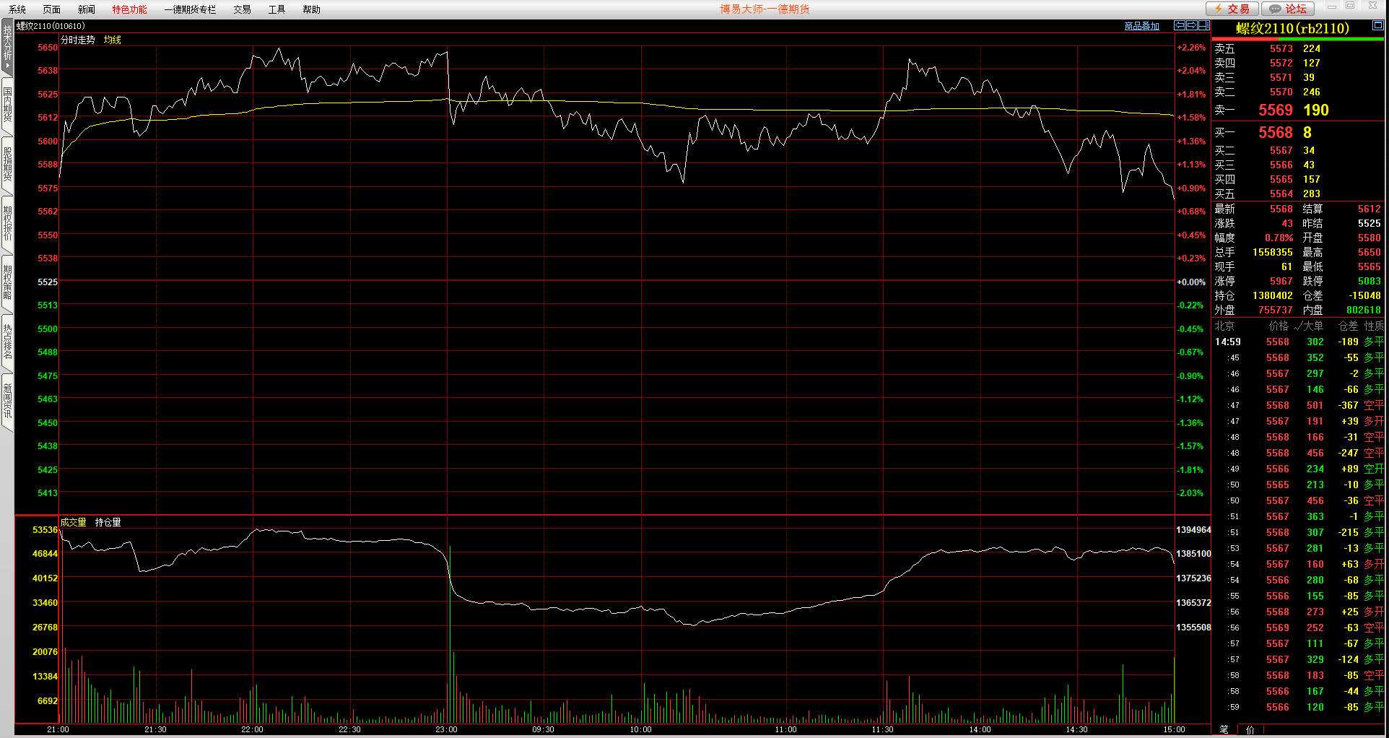The height and width of the screenshot is (738, 1389).
Task: Click the forward arrow navigation icon
Action: (1191, 25)
